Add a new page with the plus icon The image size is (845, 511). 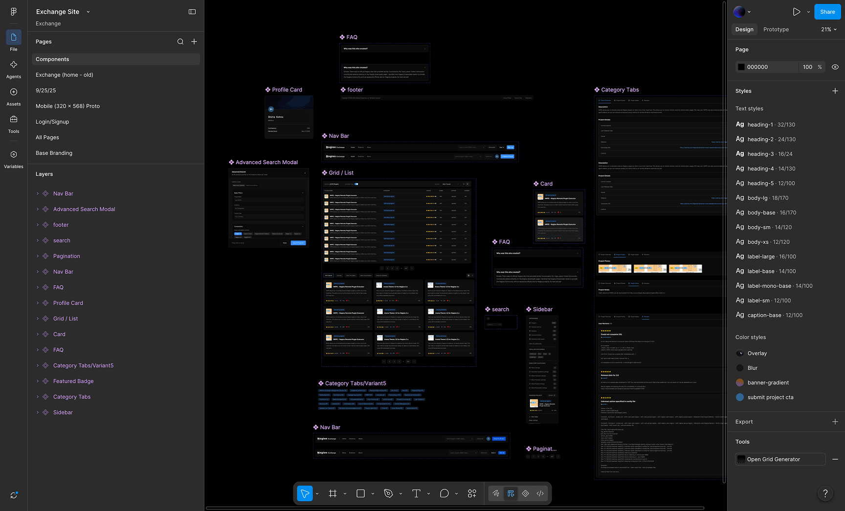(194, 42)
